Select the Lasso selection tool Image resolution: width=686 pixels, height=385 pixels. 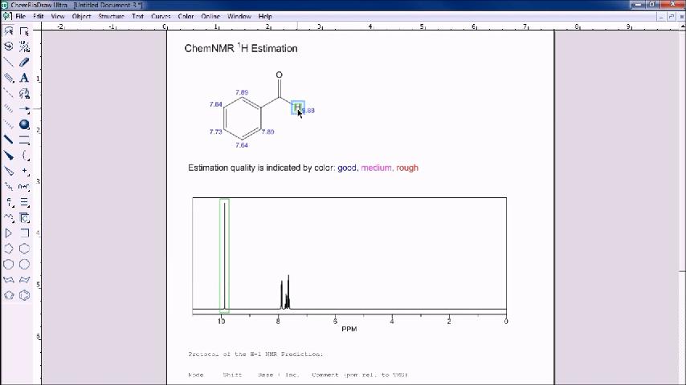(x=9, y=31)
